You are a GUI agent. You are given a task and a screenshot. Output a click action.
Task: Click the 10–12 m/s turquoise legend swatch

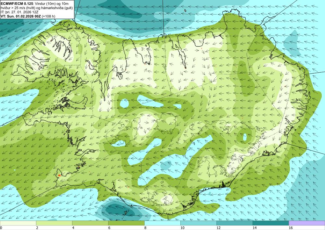point(198,223)
